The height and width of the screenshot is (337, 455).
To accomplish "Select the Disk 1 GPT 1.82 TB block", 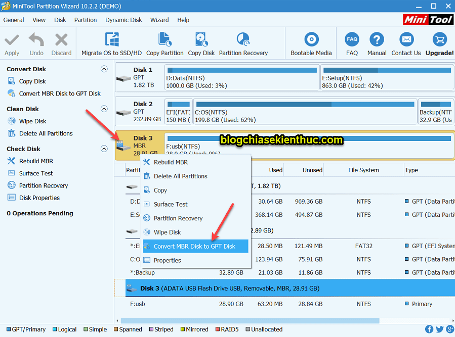I will pos(140,77).
